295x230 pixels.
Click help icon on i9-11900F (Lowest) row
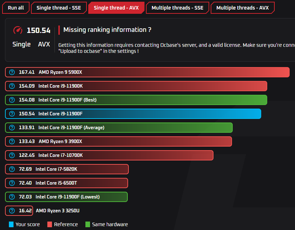tap(12, 197)
